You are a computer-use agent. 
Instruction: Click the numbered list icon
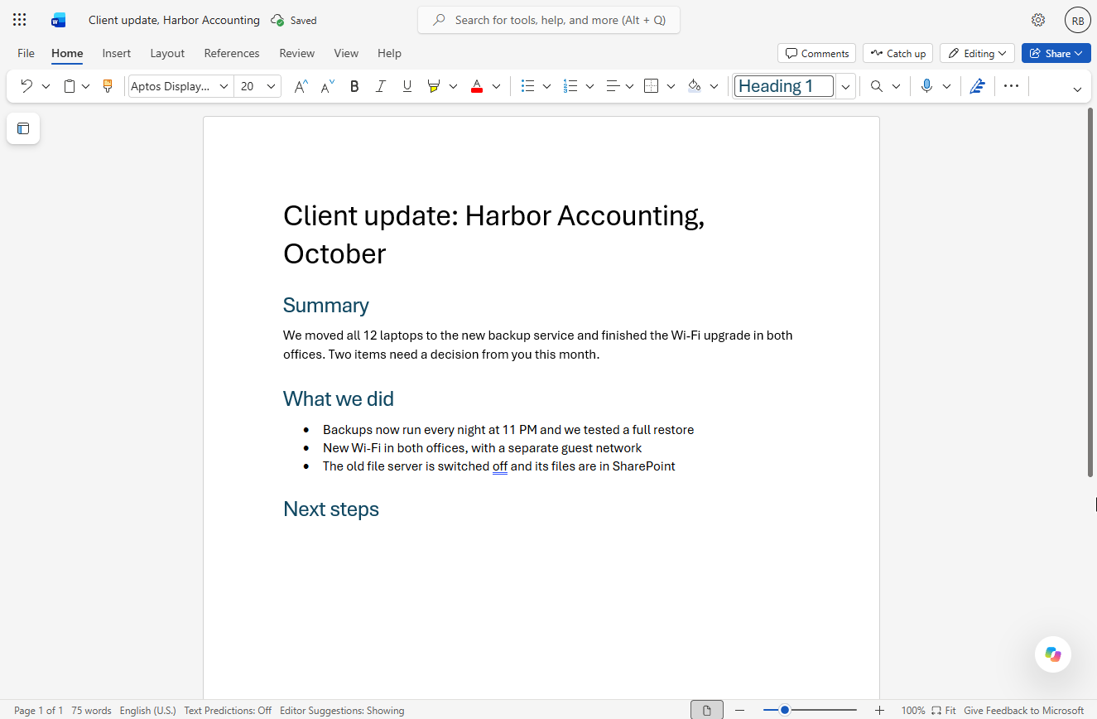pos(570,86)
